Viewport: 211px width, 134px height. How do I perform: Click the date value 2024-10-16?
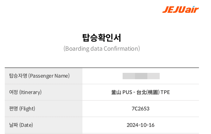(x=140, y=125)
